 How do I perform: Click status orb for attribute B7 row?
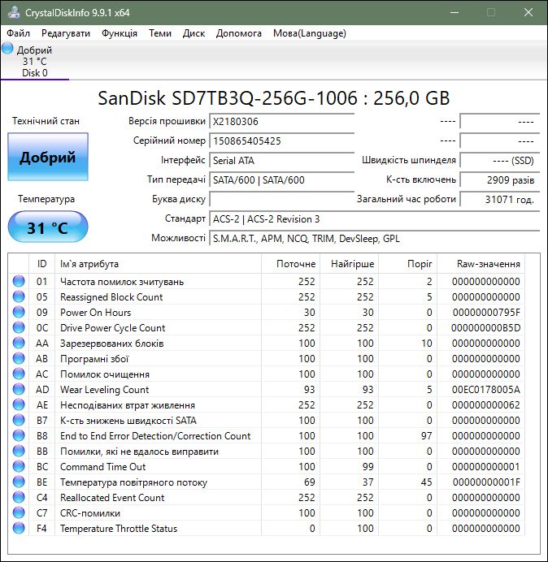point(19,420)
